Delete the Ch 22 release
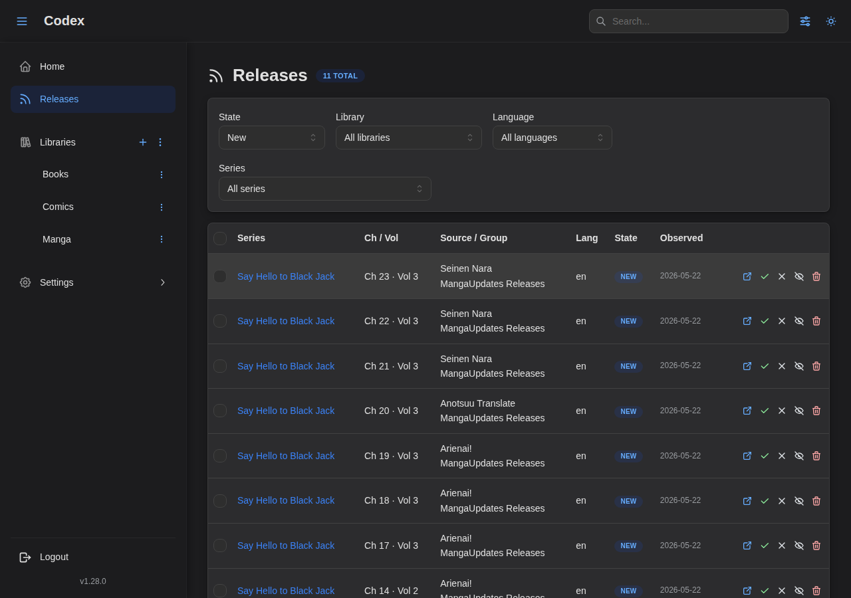Image resolution: width=851 pixels, height=598 pixels. pos(816,321)
